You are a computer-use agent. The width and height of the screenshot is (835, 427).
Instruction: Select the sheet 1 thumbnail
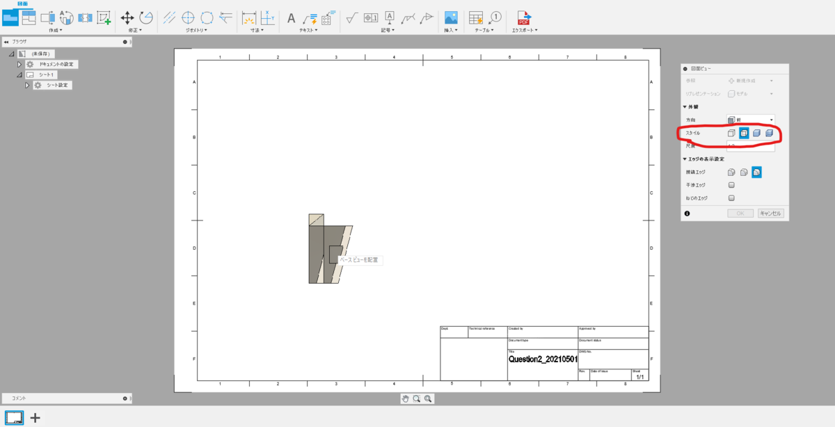click(14, 418)
